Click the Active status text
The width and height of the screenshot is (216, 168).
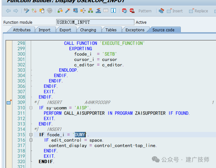coord(141,22)
